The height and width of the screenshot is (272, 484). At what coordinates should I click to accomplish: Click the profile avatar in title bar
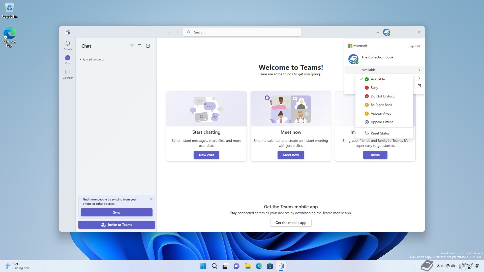click(386, 32)
